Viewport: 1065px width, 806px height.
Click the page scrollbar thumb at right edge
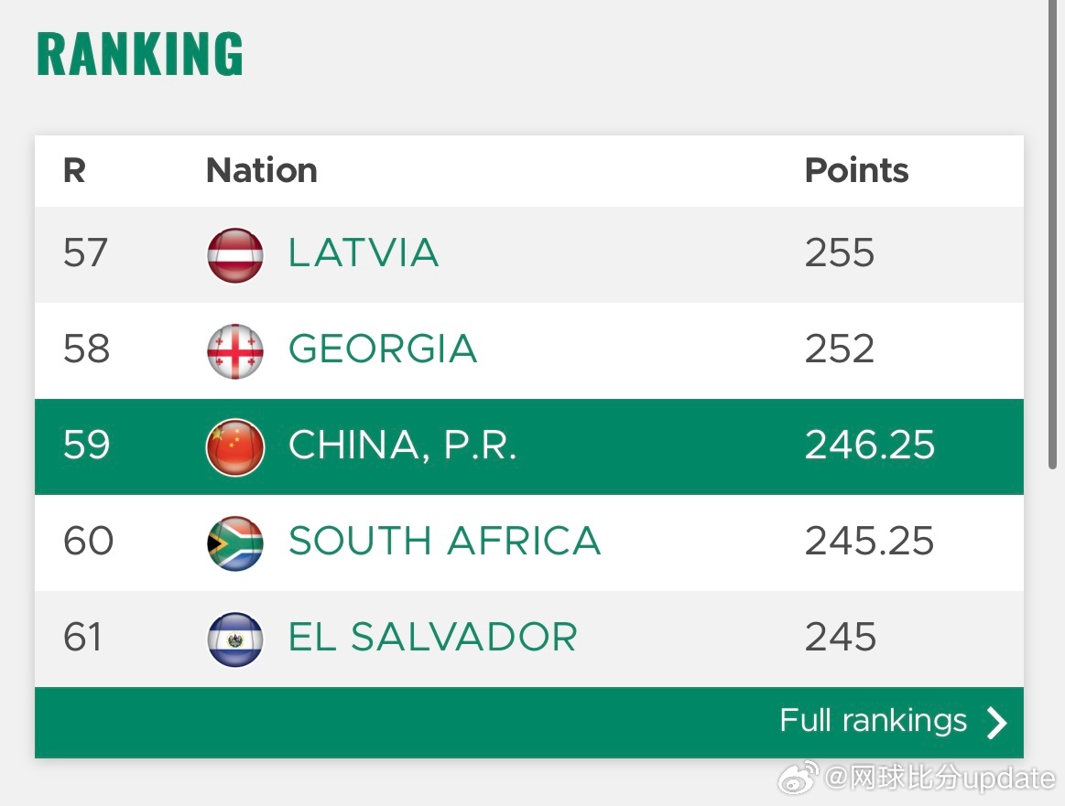(1052, 234)
